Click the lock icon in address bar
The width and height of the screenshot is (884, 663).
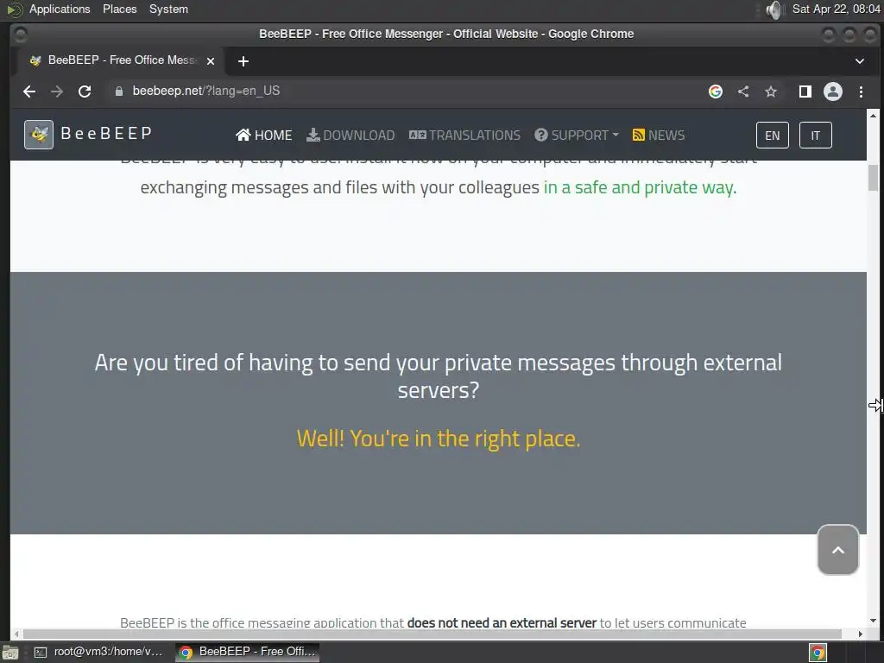[119, 92]
